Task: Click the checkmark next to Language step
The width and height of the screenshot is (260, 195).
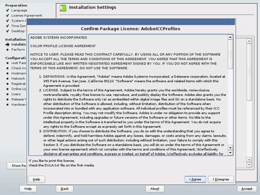Action: [x=8, y=10]
